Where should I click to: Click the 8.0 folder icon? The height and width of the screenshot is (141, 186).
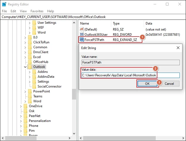(x=30, y=37)
